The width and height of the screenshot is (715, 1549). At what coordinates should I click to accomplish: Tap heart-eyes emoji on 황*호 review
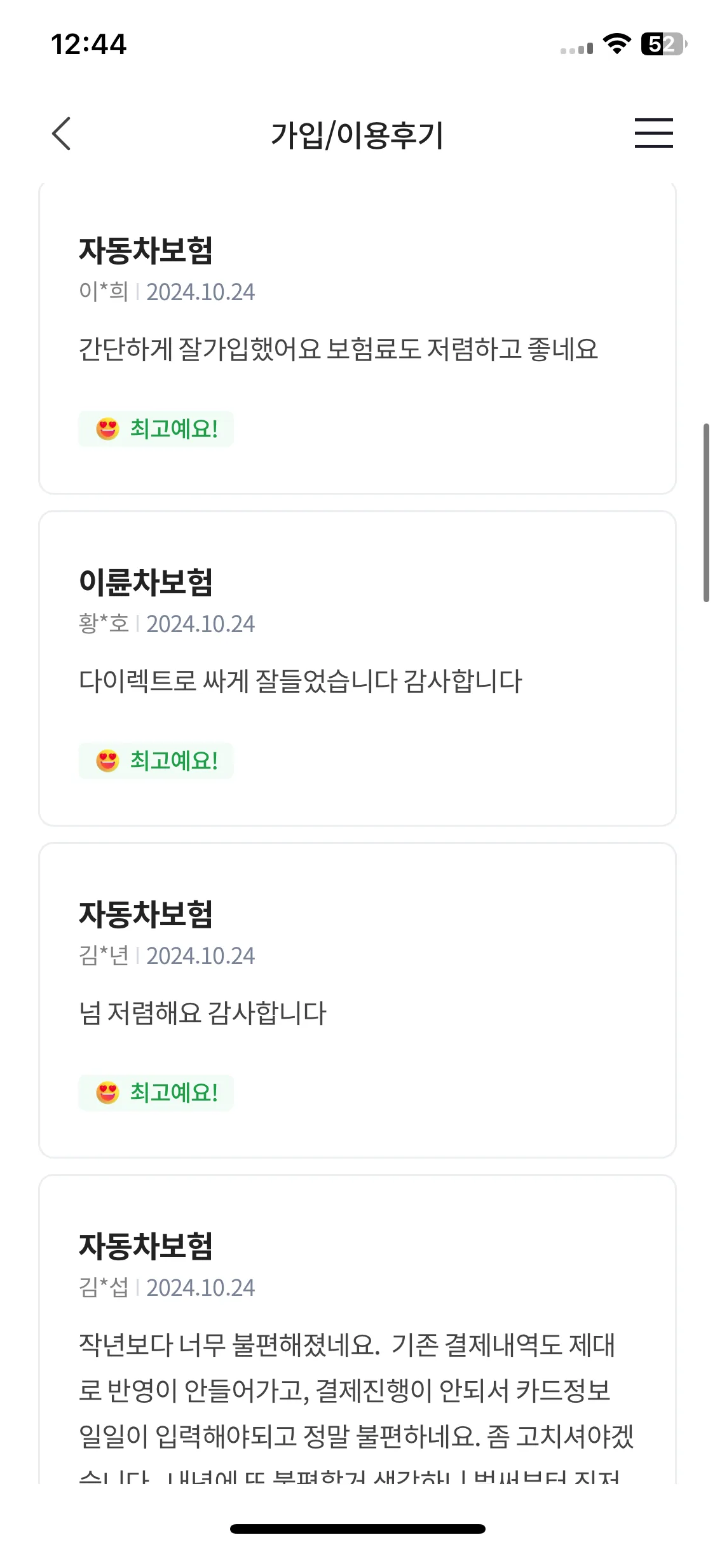(x=107, y=761)
